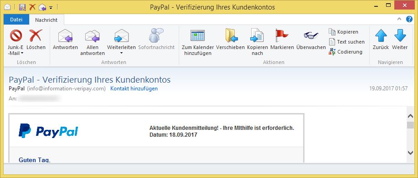The width and height of the screenshot is (418, 178).
Task: Click the reply icon in quick access toolbar
Action: click(42, 7)
